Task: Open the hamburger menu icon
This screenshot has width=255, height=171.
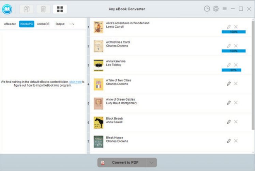Action: pos(225,9)
